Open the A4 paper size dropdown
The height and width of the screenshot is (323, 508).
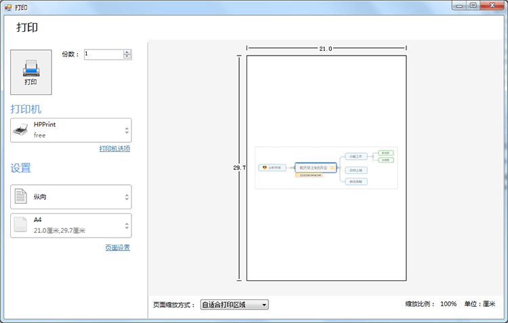[126, 225]
